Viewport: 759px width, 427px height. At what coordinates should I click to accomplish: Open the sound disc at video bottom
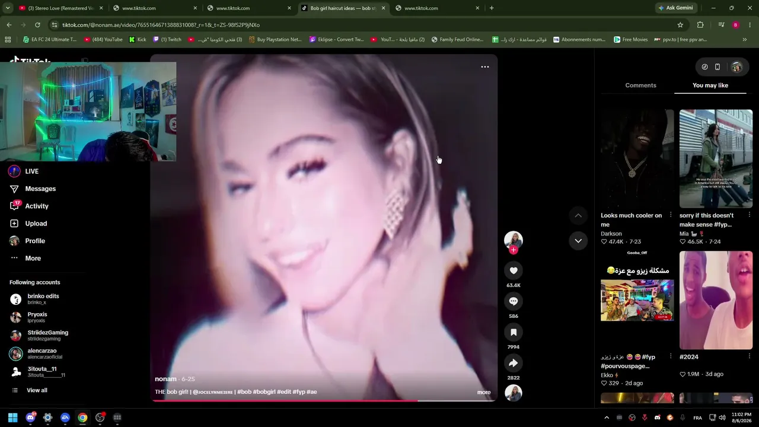click(x=514, y=393)
